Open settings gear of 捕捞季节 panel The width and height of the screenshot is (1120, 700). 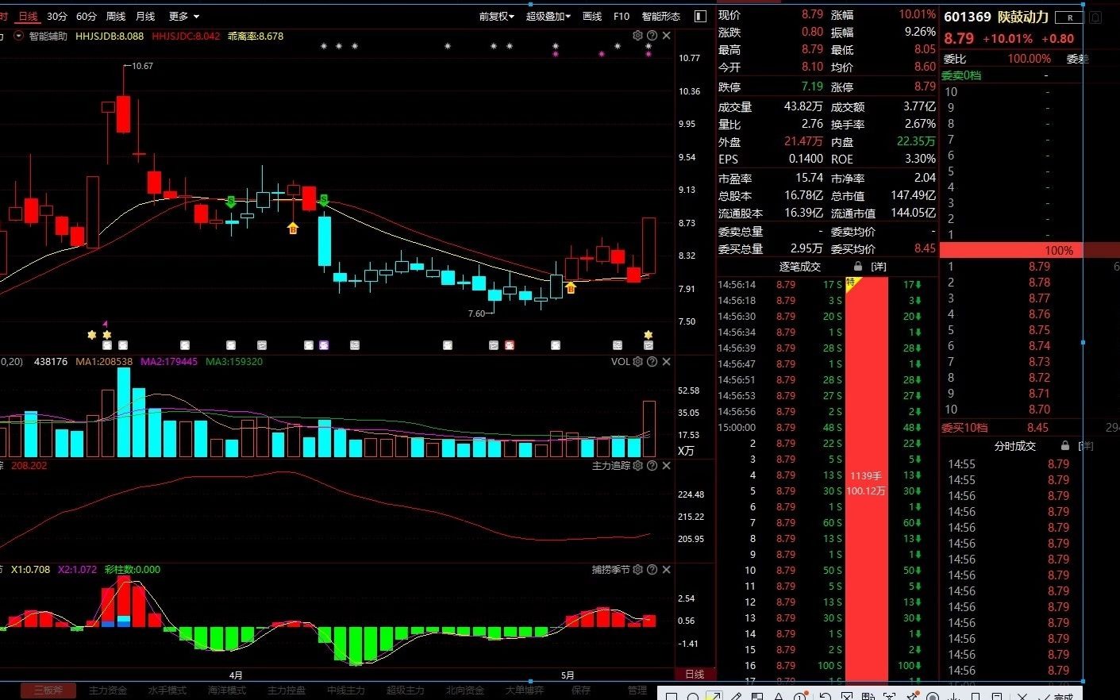click(x=637, y=570)
